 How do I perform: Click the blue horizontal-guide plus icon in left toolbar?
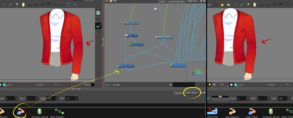click(69, 5)
